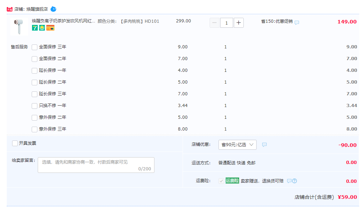Click the 8.00 subtotal of 意外保修 三年
This screenshot has height=207, width=363.
click(x=352, y=129)
